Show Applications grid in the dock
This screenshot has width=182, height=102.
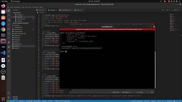click(3, 99)
